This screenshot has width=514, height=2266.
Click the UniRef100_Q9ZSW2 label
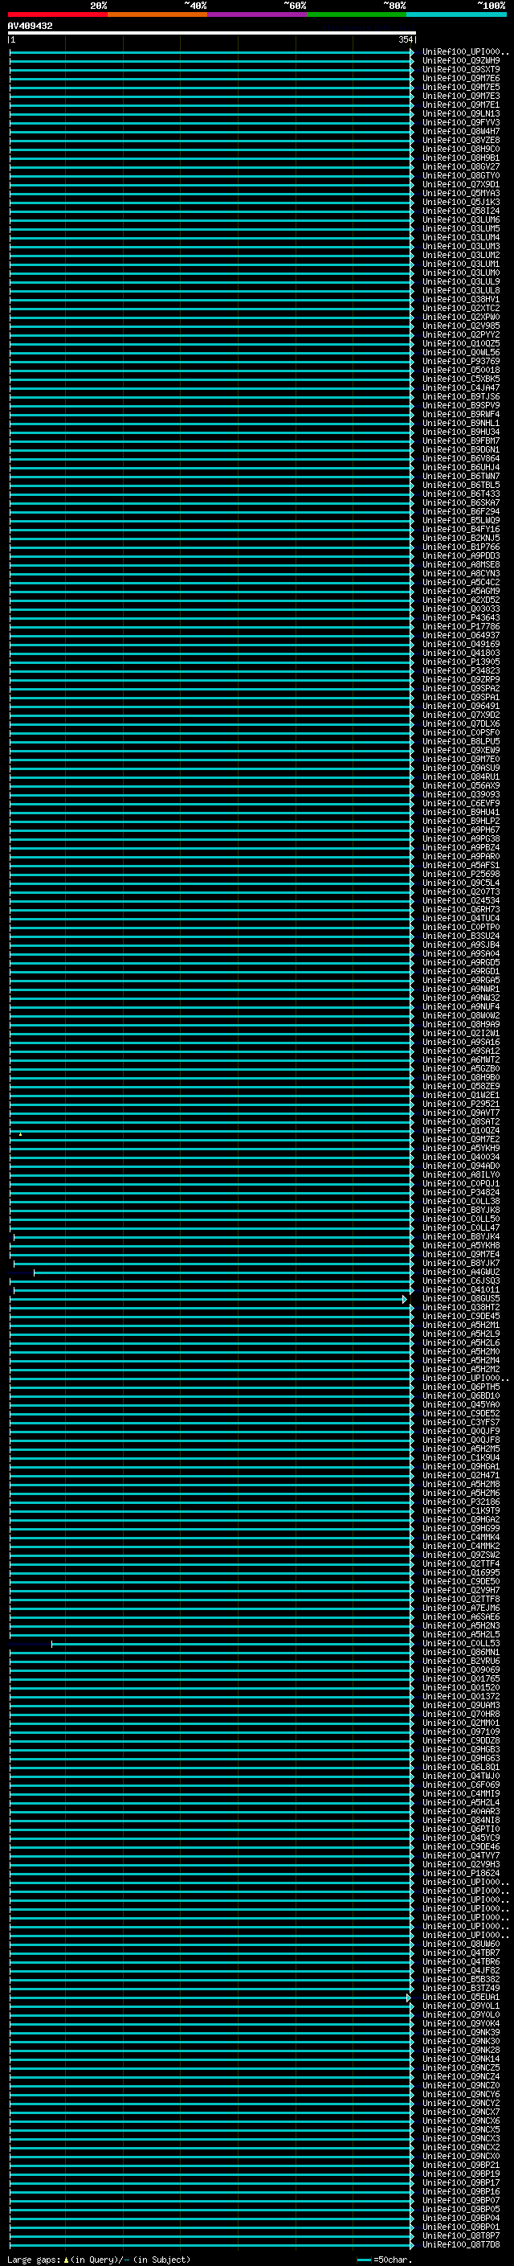tap(460, 1555)
